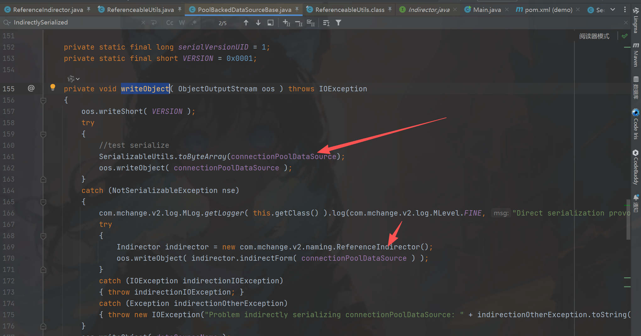
Task: Collapse the writeObject method body fold on line 156
Action: [x=43, y=100]
